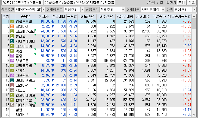
Task: Open the 거래대금 5천만원이상 dropdown
Action: coord(163,10)
